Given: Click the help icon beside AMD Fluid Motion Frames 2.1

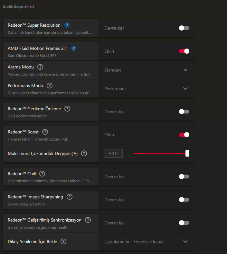Looking at the screenshot, I should click(x=74, y=48).
